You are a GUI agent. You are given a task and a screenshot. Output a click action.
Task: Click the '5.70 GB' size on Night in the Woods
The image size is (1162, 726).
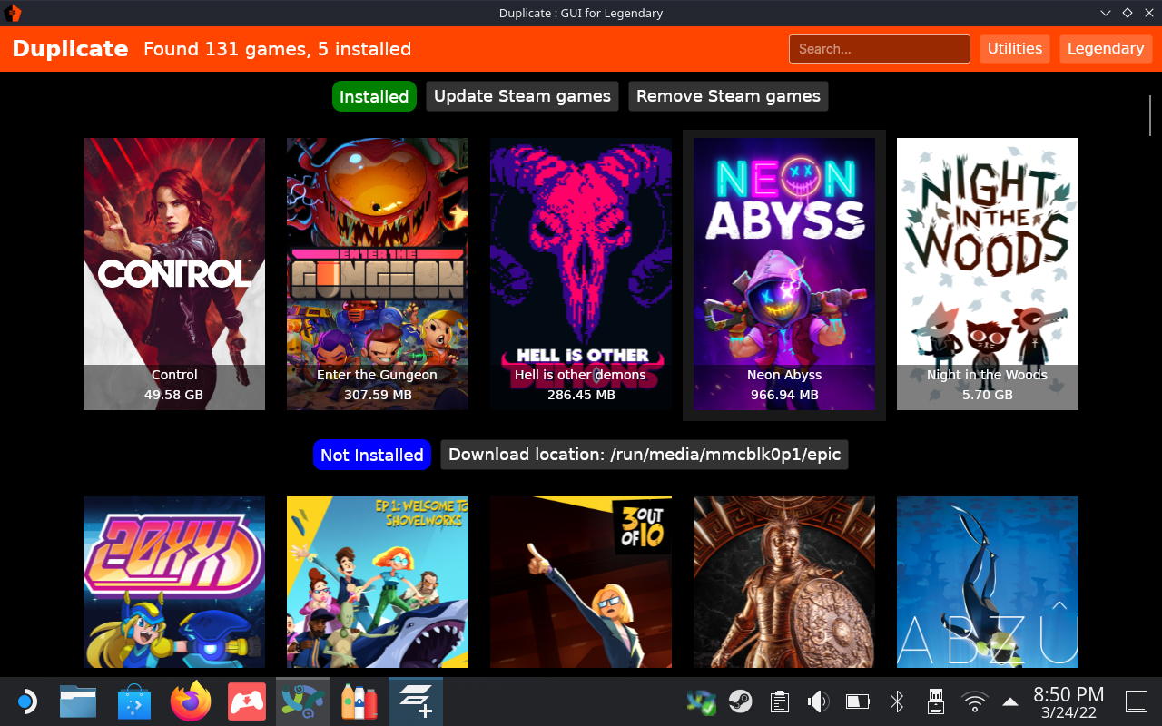988,395
